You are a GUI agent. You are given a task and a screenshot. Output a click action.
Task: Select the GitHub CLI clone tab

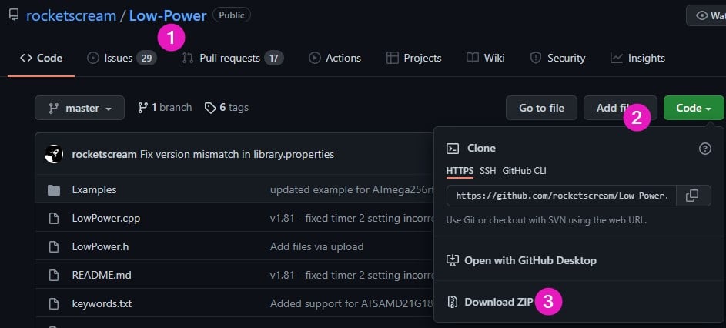(x=524, y=170)
